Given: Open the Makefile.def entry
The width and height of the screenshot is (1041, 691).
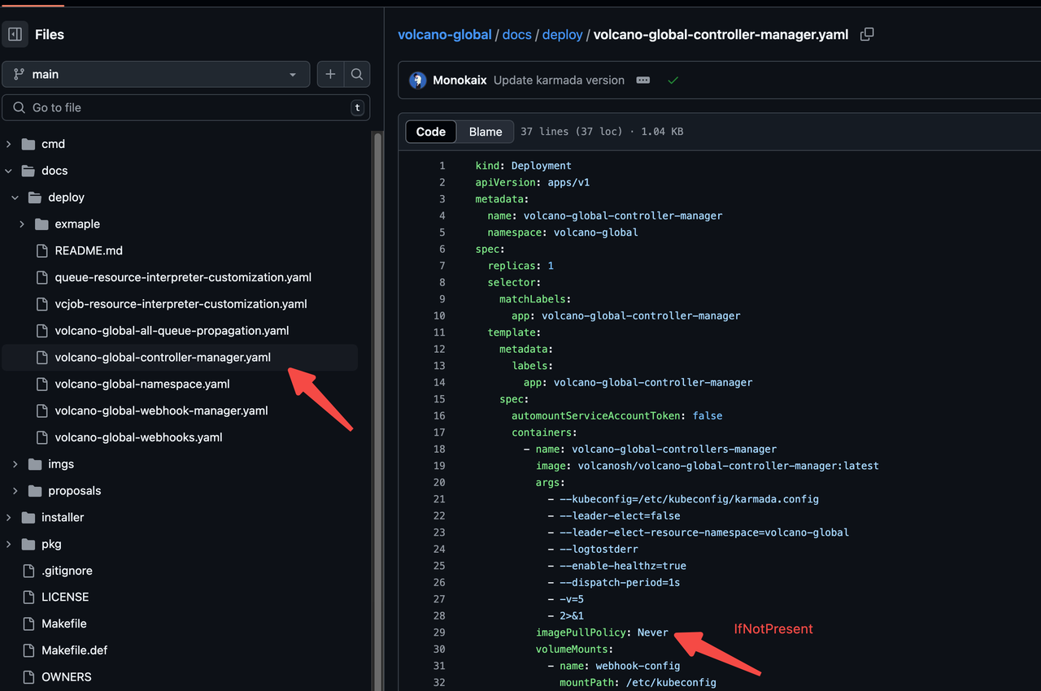Looking at the screenshot, I should pyautogui.click(x=75, y=650).
